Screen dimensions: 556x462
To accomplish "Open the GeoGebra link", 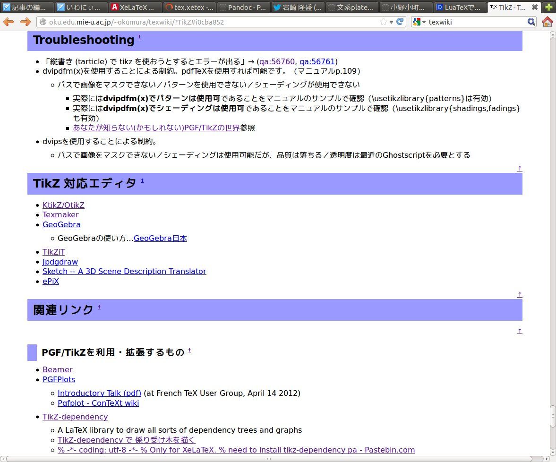I will [61, 224].
